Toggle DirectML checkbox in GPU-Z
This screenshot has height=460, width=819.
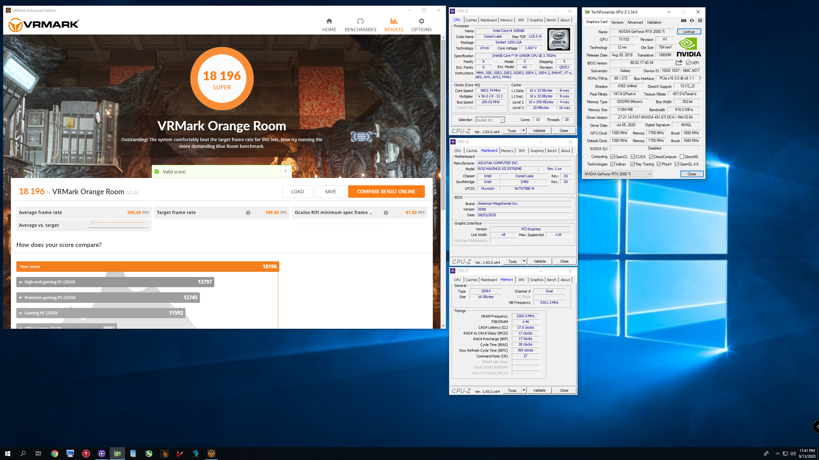682,157
